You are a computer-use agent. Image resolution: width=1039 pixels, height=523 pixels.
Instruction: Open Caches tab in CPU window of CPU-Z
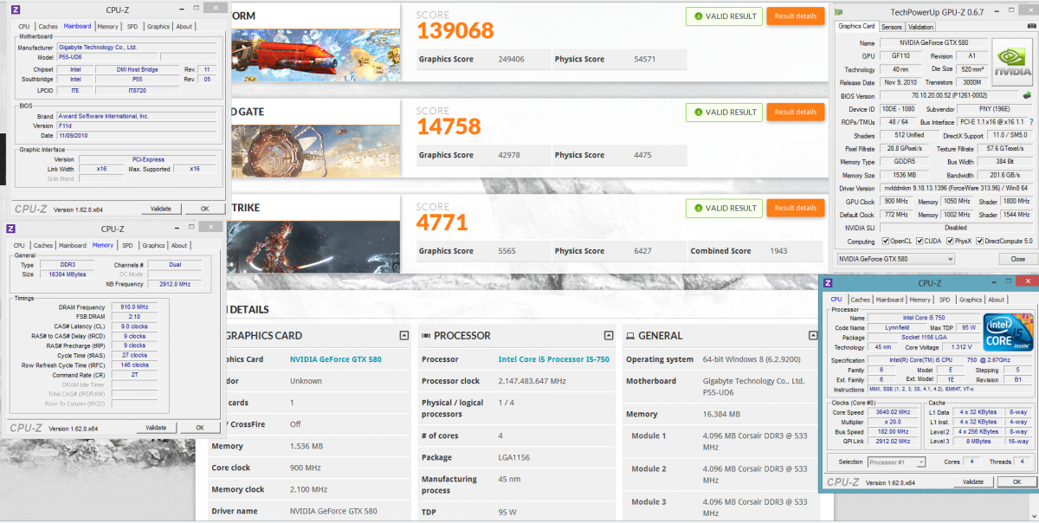pyautogui.click(x=861, y=300)
